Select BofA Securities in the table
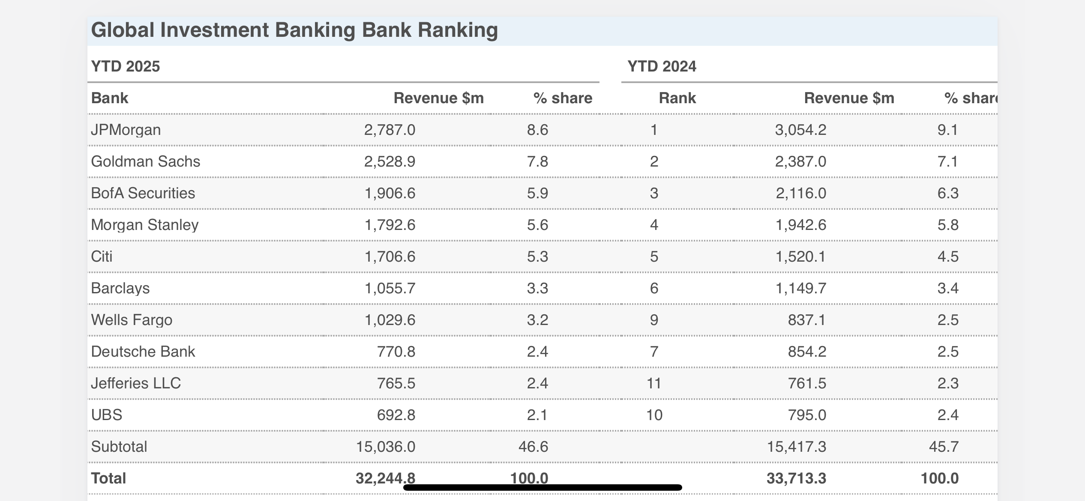This screenshot has height=501, width=1085. point(143,193)
